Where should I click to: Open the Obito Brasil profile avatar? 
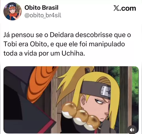[12, 11]
